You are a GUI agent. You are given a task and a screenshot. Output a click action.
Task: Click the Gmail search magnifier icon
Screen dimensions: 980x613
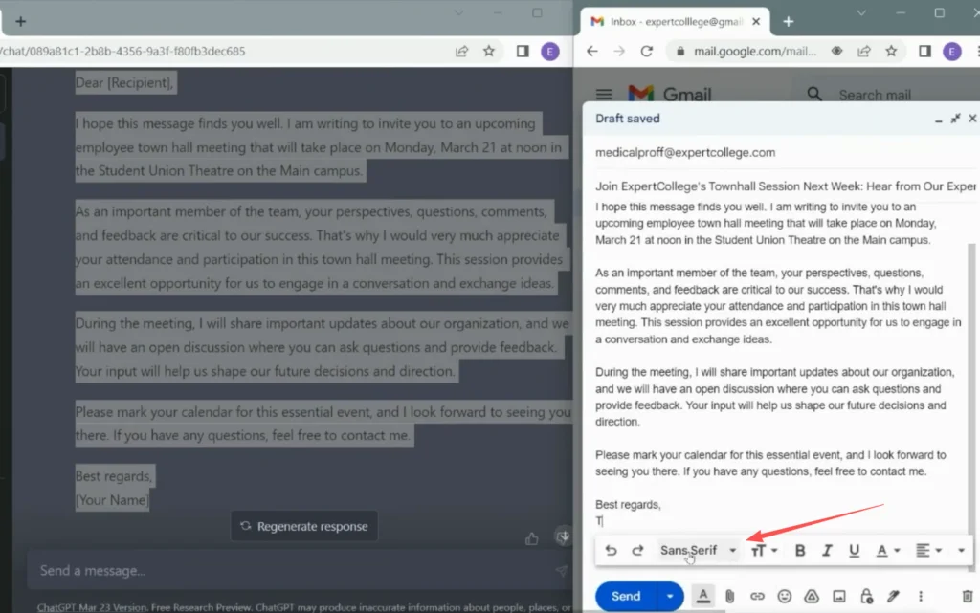click(813, 95)
